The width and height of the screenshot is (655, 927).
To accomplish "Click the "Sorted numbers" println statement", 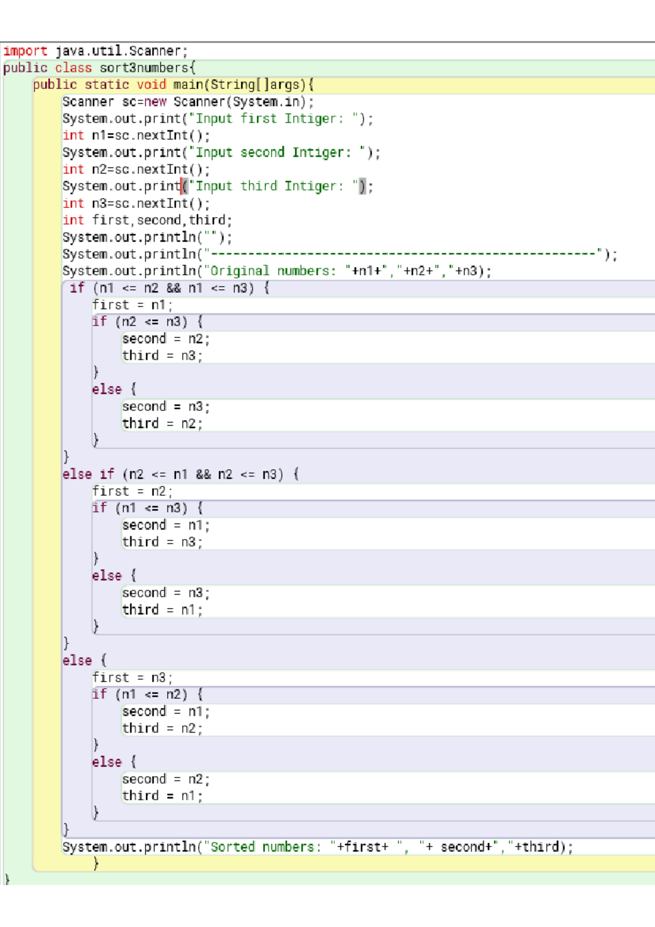I will [x=317, y=847].
